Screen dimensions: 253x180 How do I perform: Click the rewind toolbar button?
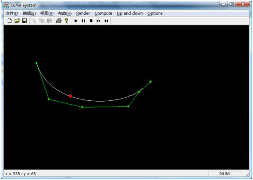pyautogui.click(x=106, y=21)
